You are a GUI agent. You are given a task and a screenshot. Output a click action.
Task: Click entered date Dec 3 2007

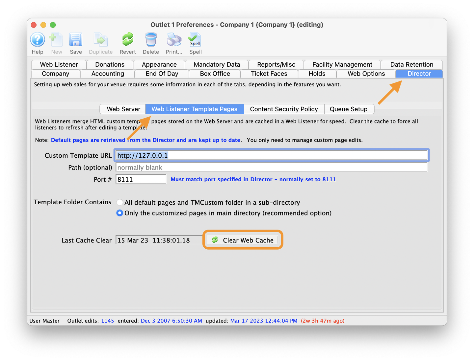pos(171,321)
